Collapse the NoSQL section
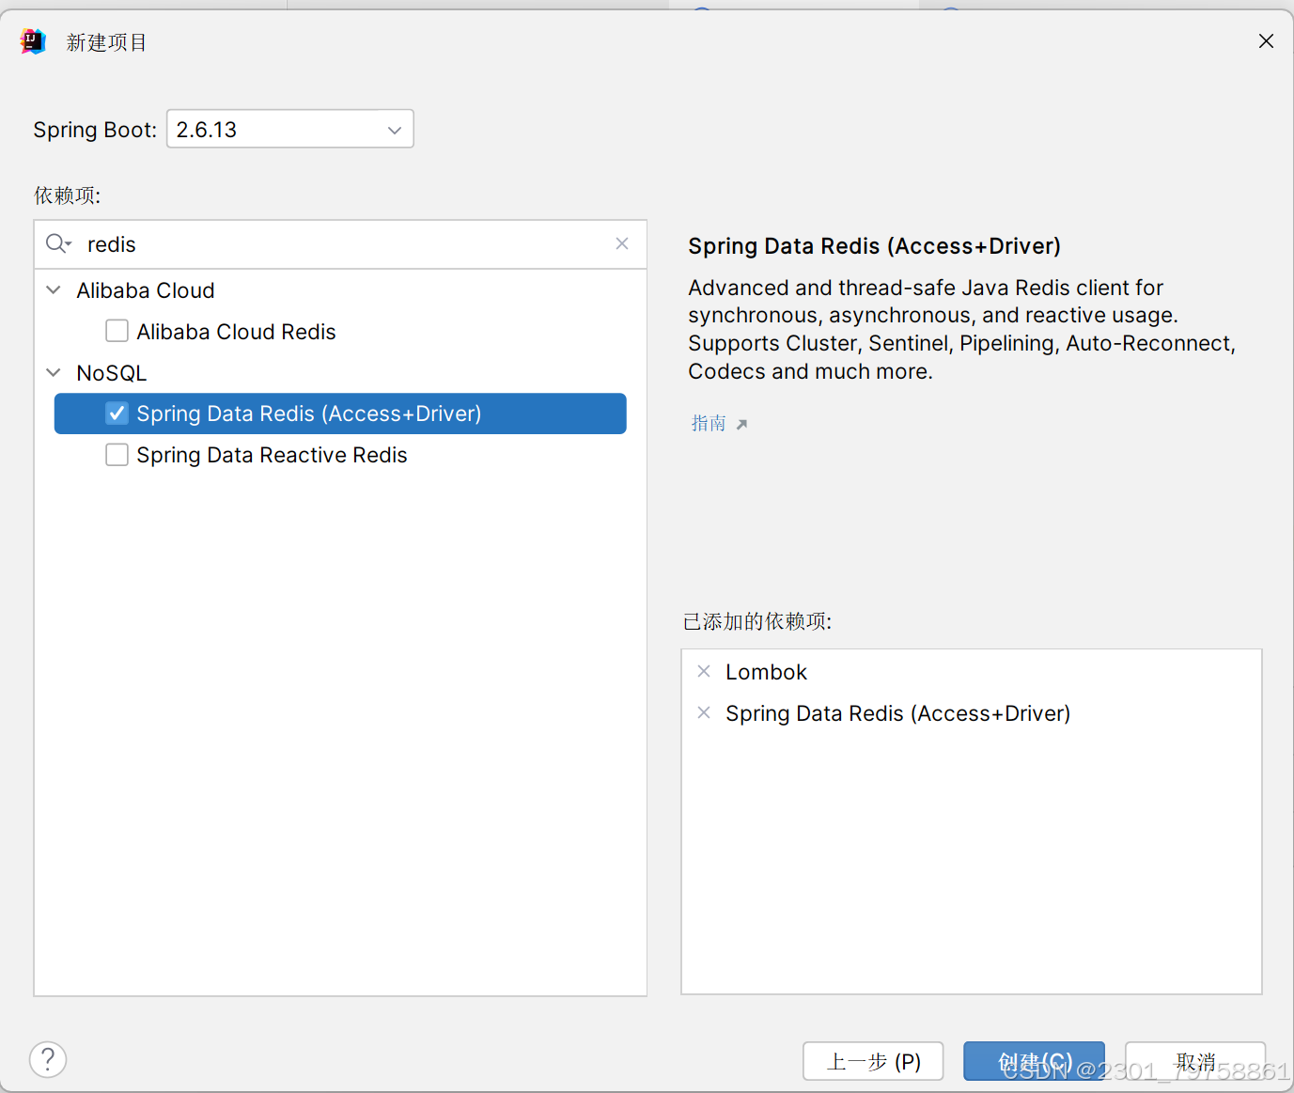Viewport: 1294px width, 1093px height. (x=53, y=372)
